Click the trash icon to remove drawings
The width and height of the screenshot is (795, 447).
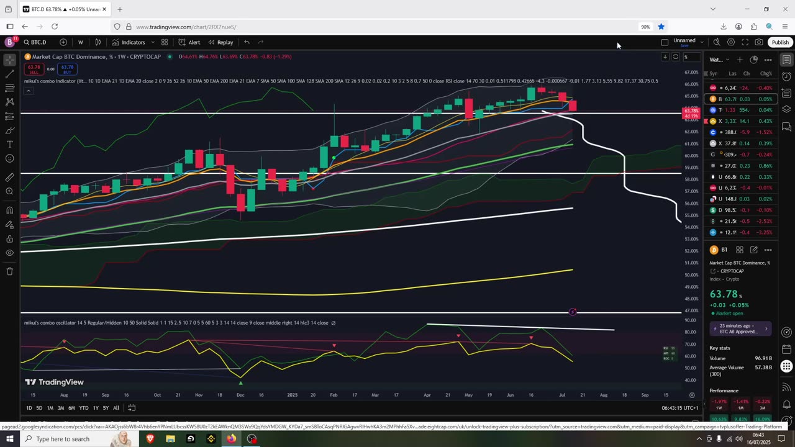click(9, 271)
